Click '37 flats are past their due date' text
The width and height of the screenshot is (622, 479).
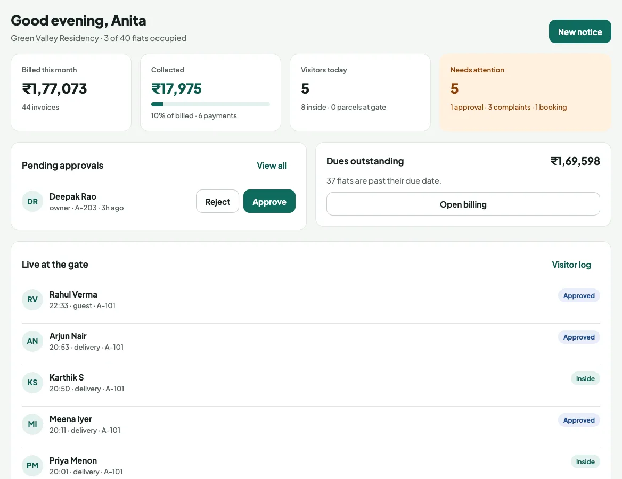click(x=383, y=181)
